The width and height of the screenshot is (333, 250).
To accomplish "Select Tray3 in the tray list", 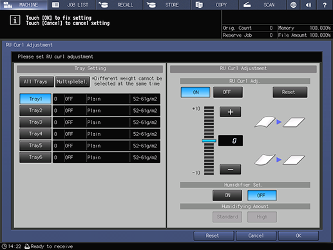I will [x=35, y=122].
